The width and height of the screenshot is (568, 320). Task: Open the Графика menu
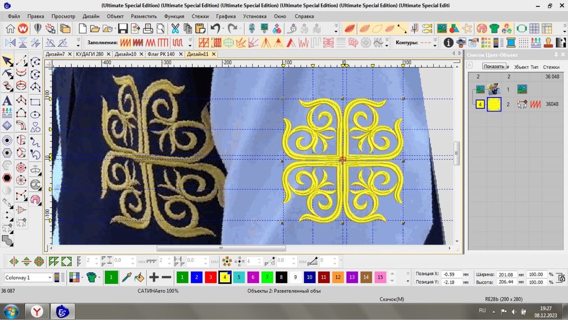pos(225,16)
